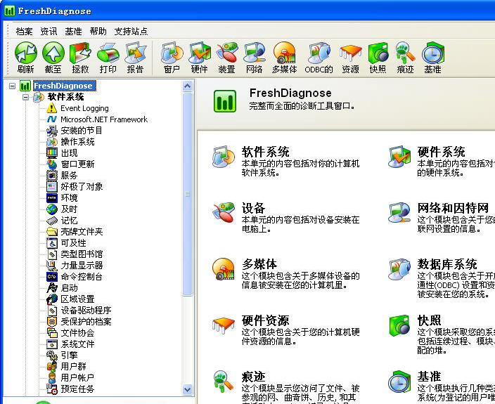Select 壳牌文件夹 tree item
Screen dimensions: 495x404
(82, 232)
